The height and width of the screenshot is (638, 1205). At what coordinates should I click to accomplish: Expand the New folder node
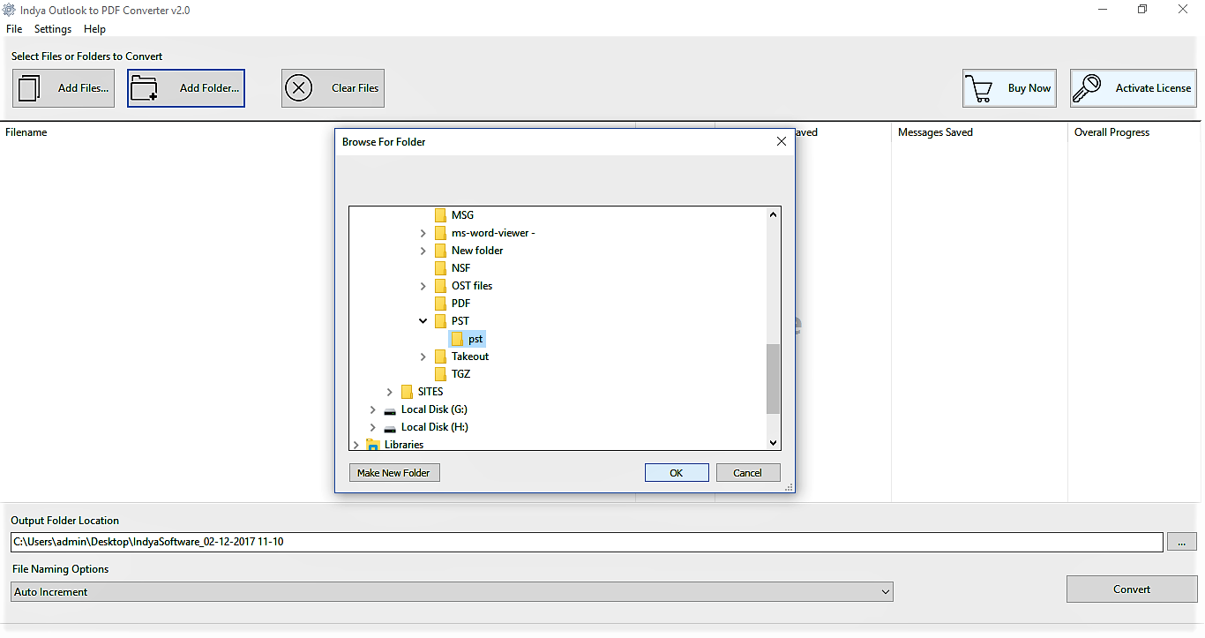point(423,251)
